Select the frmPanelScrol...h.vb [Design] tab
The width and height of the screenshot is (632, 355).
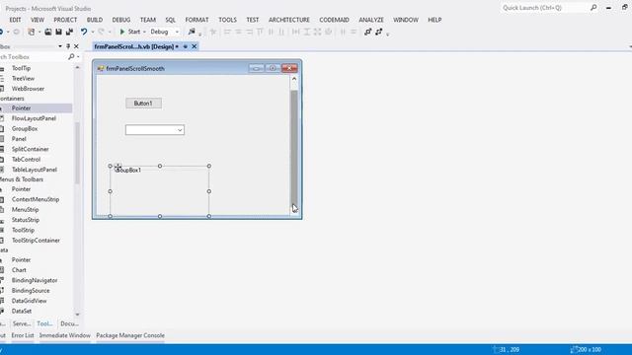pos(135,46)
